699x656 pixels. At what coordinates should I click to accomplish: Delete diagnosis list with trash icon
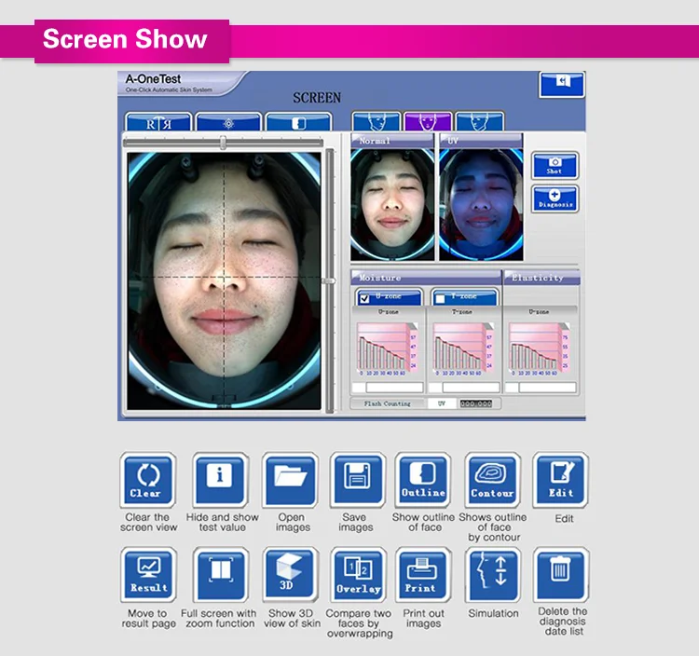561,575
